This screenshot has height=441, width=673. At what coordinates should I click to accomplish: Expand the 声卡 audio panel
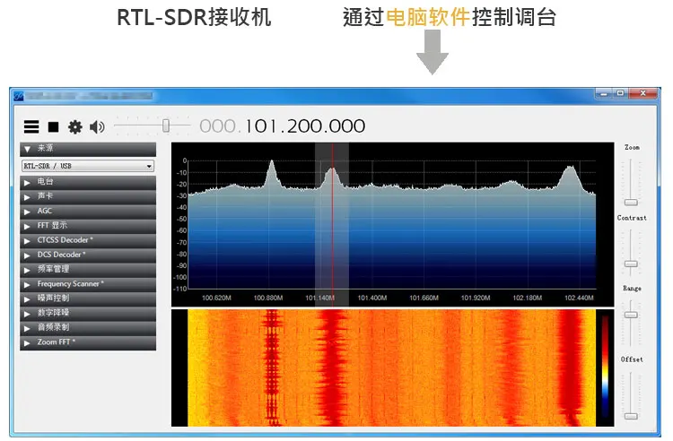(x=88, y=196)
